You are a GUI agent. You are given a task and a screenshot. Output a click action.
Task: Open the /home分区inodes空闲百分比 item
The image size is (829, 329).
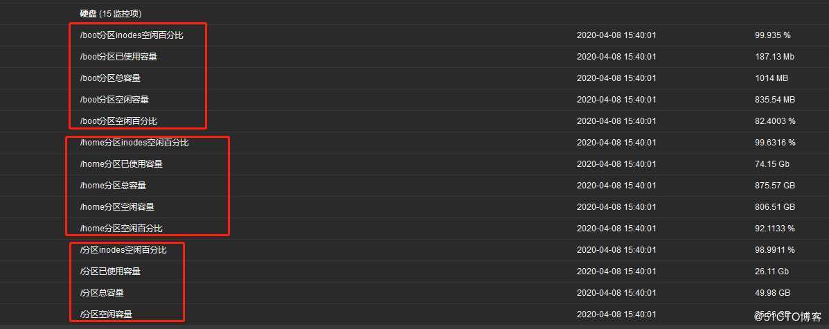point(134,142)
